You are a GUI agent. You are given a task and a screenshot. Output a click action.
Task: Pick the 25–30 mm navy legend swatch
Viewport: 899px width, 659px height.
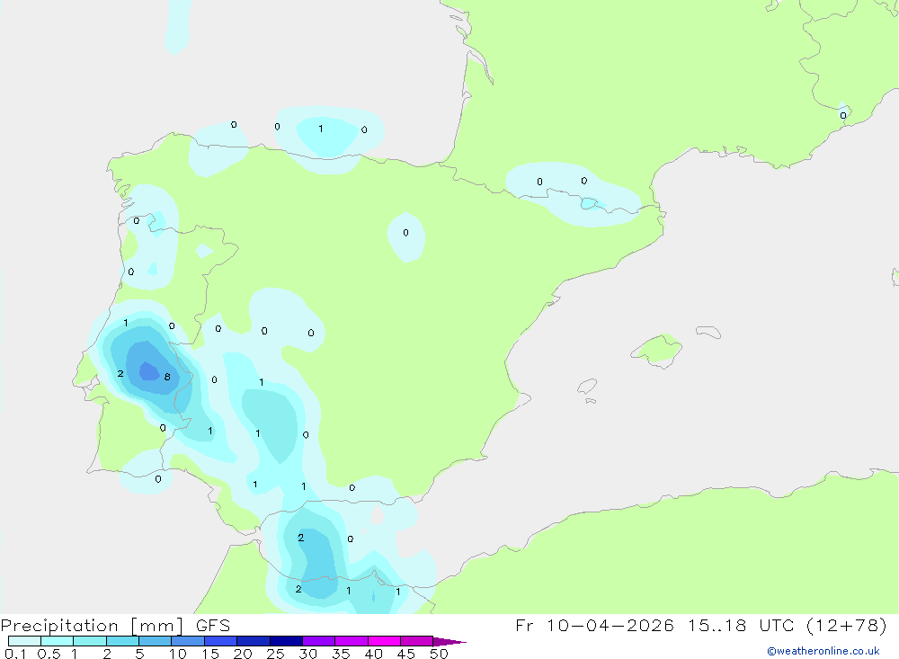pos(286,641)
